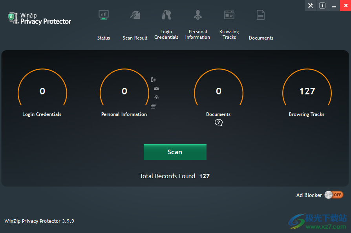Click the phone icon beside Personal Information
This screenshot has width=351, height=233.
tap(153, 79)
